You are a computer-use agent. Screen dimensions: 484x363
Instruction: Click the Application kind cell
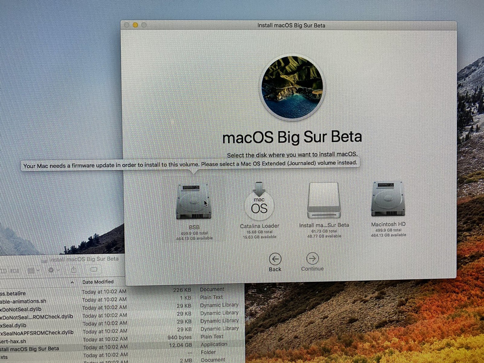214,344
